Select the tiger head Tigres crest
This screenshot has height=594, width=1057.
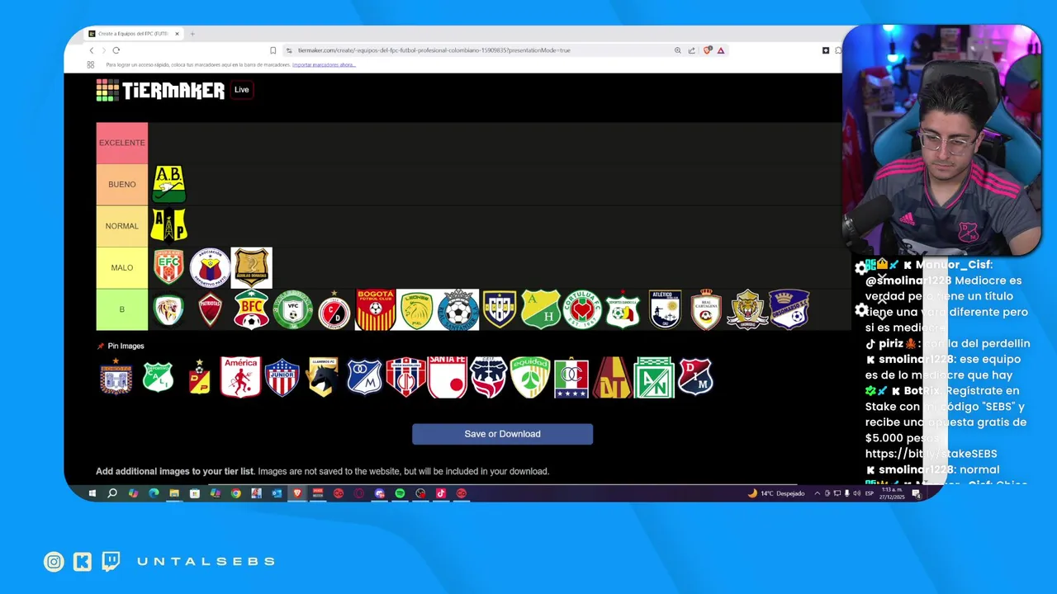tap(747, 309)
